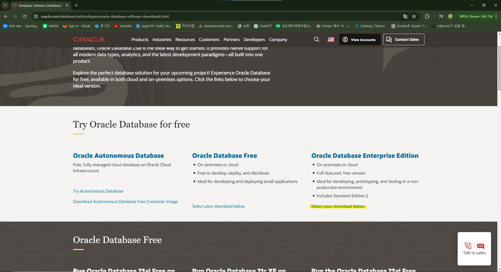Click the Oracle logo
501x272 pixels.
[x=89, y=39]
